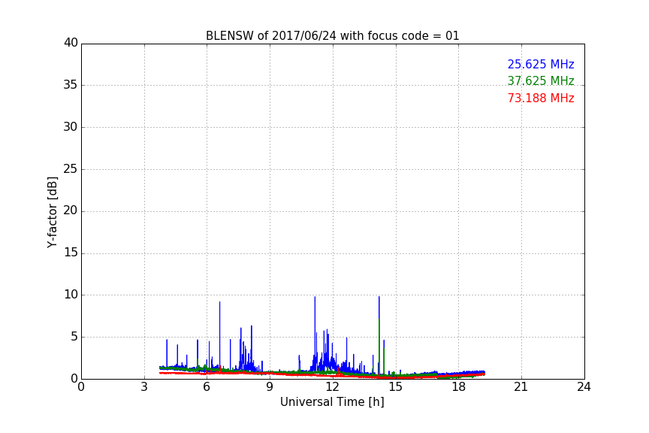This screenshot has height=433, width=649.
Task: Click the 'Universal Time [h]' axis label
Action: (x=332, y=402)
